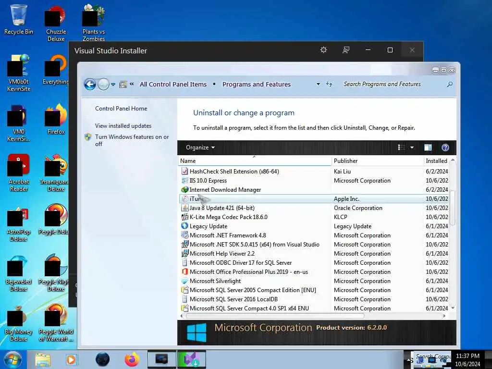The image size is (492, 369).
Task: Click the Control Panel address bar icon
Action: 123,84
